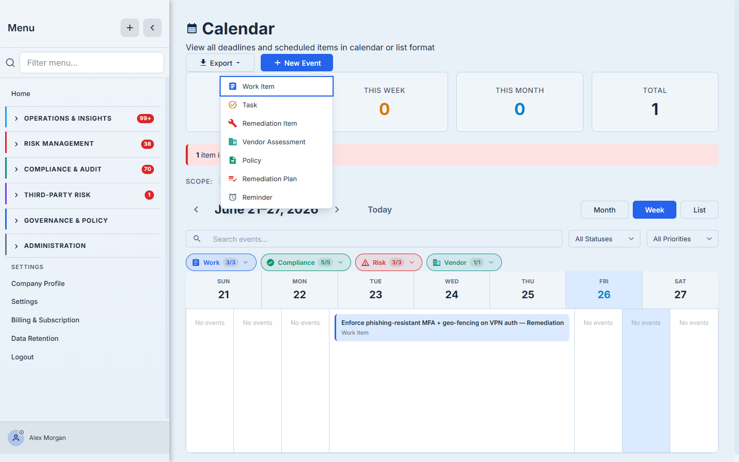This screenshot has width=739, height=462.
Task: Click the plus icon beside Menu
Action: [130, 28]
